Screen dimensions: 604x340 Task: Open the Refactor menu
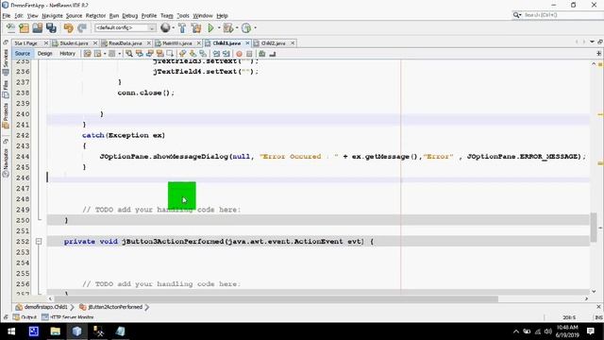pyautogui.click(x=95, y=16)
